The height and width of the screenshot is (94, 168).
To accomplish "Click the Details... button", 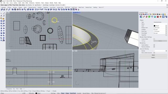I will pos(153,57).
